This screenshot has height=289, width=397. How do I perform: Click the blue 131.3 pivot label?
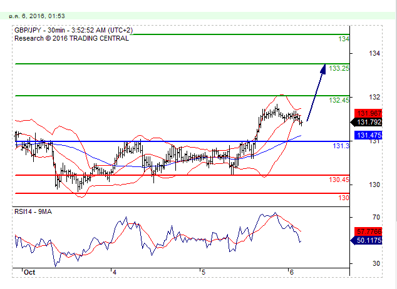(x=341, y=146)
